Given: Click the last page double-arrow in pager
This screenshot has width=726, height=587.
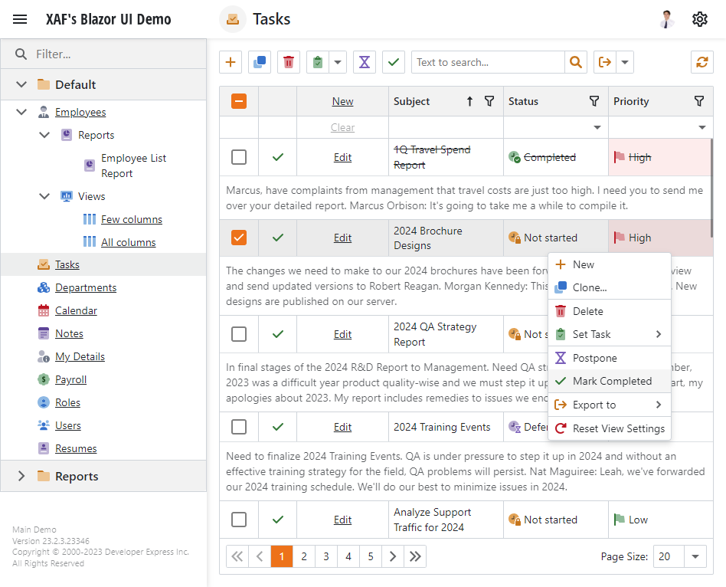Looking at the screenshot, I should pos(415,556).
